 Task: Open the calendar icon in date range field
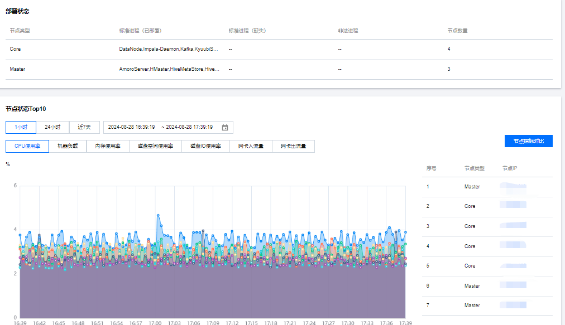[225, 127]
